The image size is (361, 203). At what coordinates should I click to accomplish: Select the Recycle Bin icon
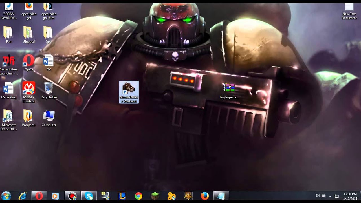[49, 91]
